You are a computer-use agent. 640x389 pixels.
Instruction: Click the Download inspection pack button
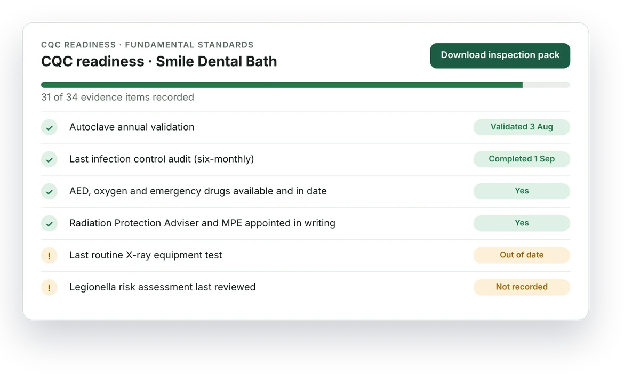pyautogui.click(x=500, y=55)
